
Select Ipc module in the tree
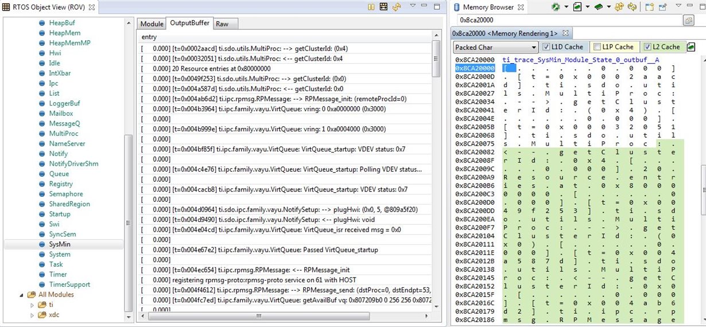coord(54,83)
